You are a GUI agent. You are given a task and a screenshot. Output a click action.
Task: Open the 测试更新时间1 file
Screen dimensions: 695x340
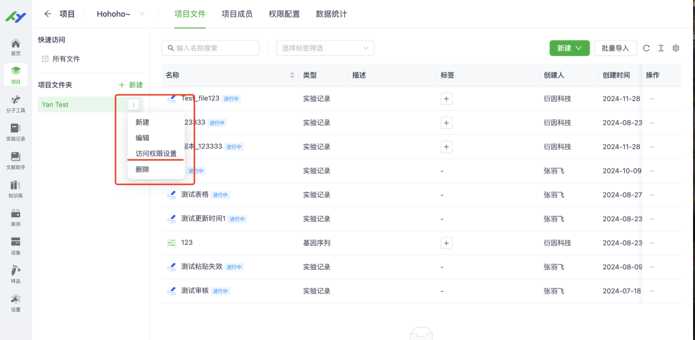203,219
